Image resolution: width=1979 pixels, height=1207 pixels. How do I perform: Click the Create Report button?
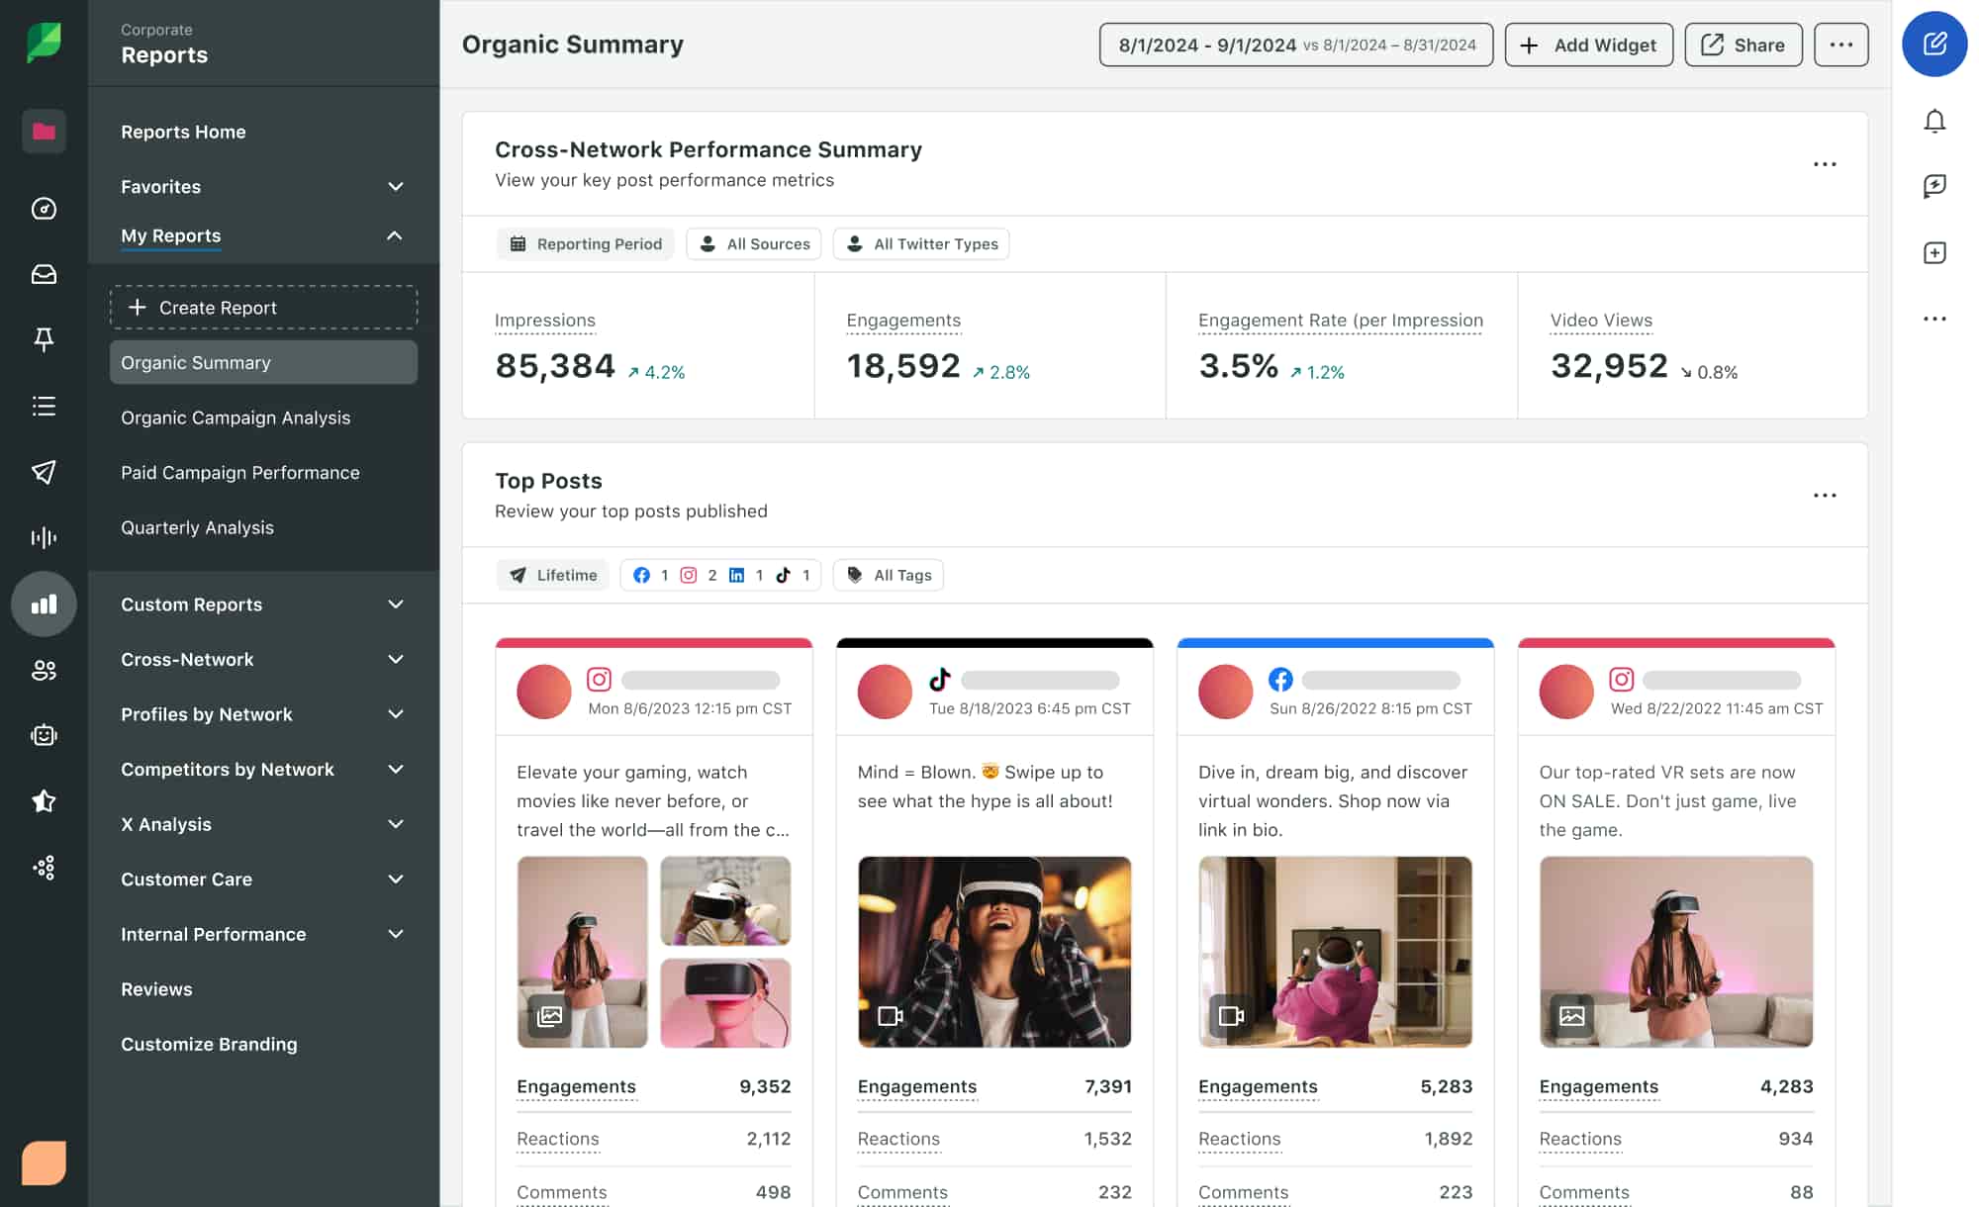262,307
